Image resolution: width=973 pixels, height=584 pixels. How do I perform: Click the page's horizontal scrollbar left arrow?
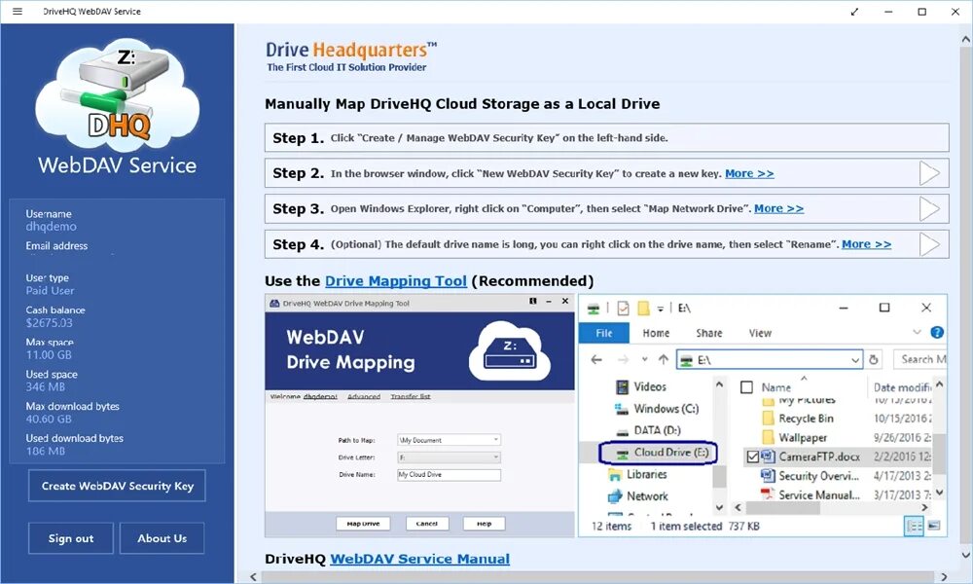tap(254, 577)
